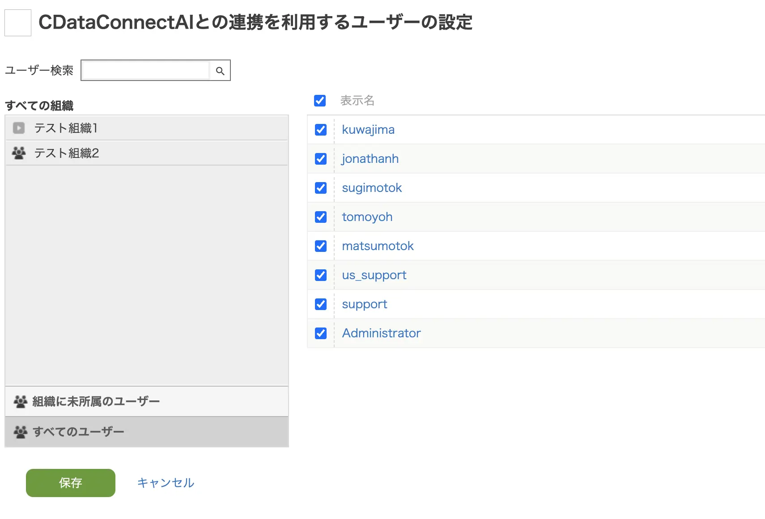The height and width of the screenshot is (519, 765).
Task: Click the green 保存 button
Action: [71, 483]
